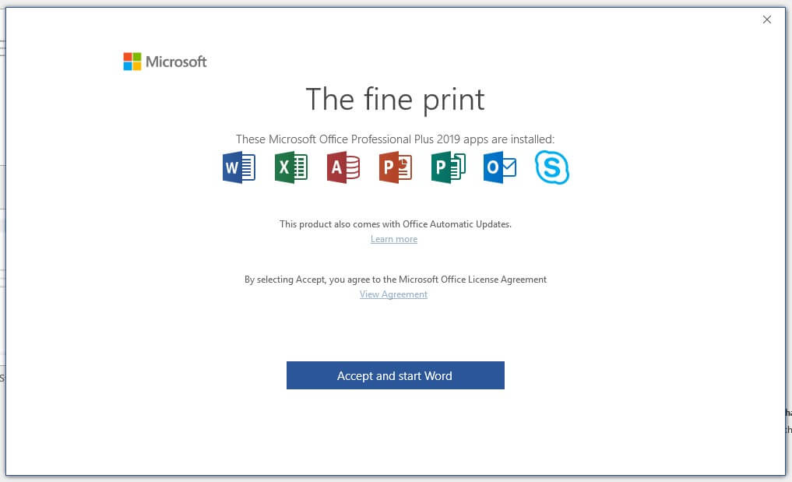Click the License Agreement sentence
The image size is (792, 482).
click(x=396, y=280)
